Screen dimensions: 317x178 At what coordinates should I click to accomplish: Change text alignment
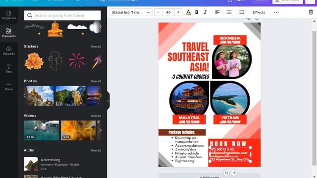click(217, 12)
